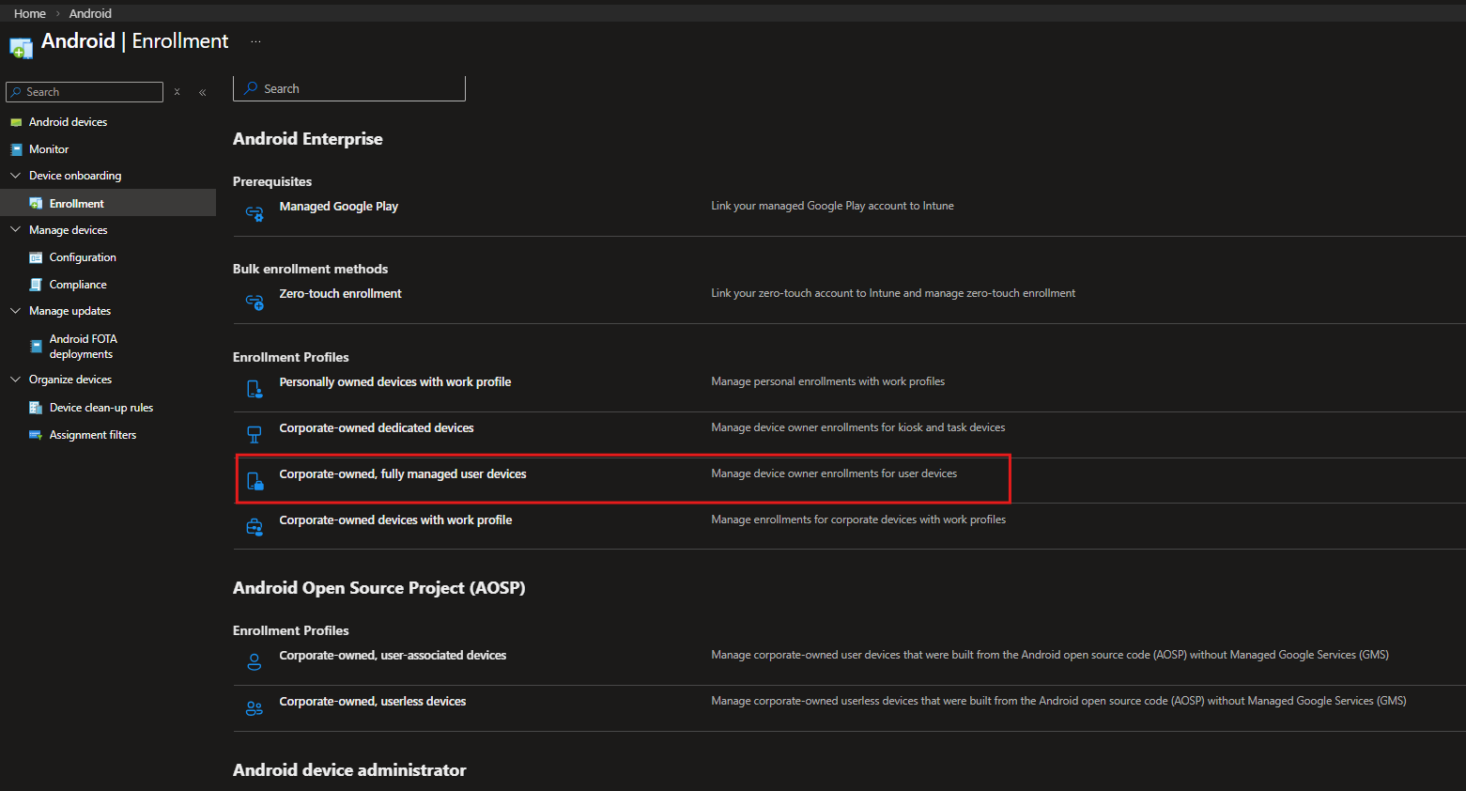Open Corporate-owned devices with work profile
This screenshot has height=791, width=1466.
pos(395,520)
